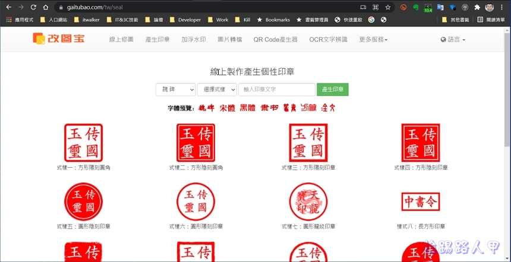
Task: Open 圖片轉檔 in navigation bar
Action: point(230,40)
